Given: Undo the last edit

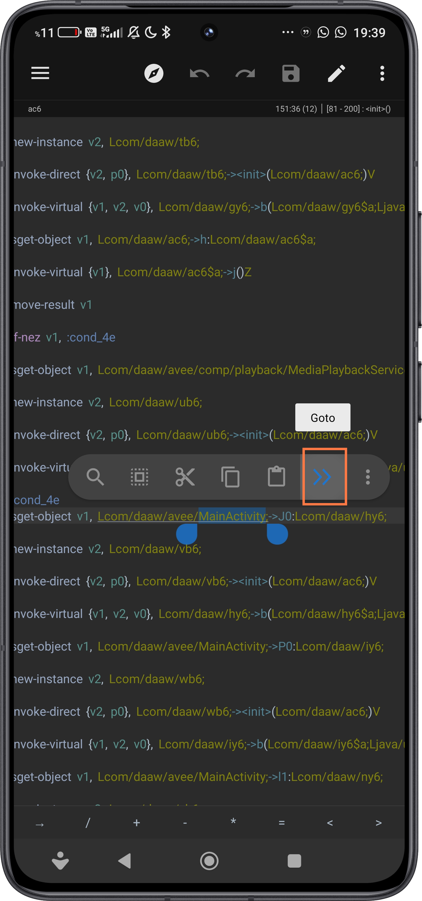Looking at the screenshot, I should click(x=199, y=73).
